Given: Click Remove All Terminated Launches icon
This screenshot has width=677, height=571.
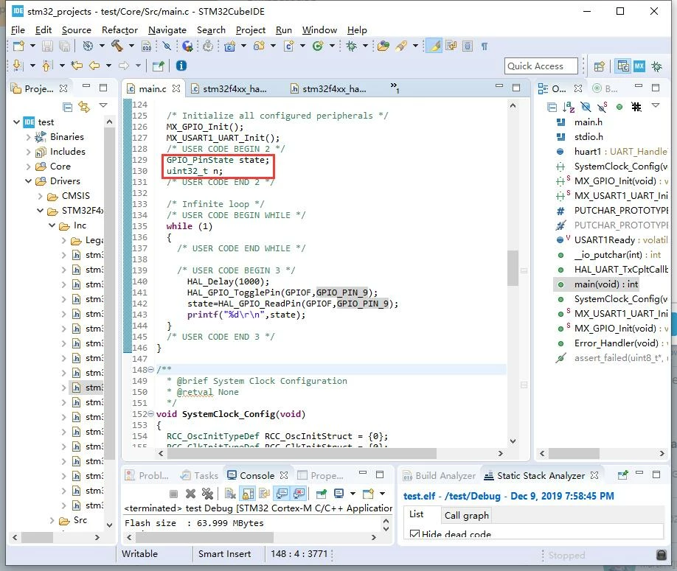Looking at the screenshot, I should [x=208, y=494].
